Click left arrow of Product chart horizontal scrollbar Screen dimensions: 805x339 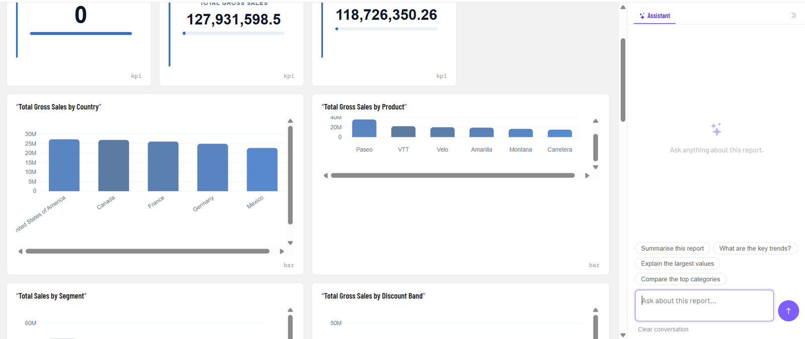click(326, 175)
